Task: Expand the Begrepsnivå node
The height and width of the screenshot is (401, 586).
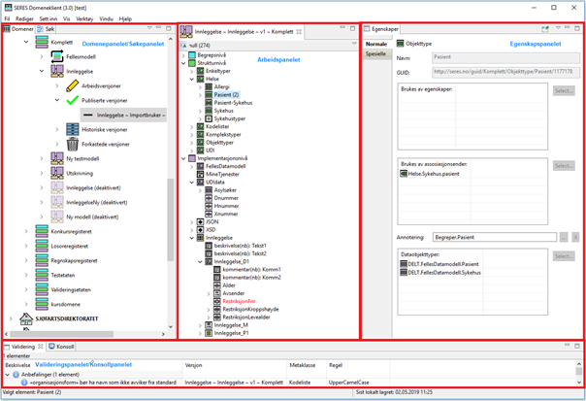Action: click(x=183, y=55)
